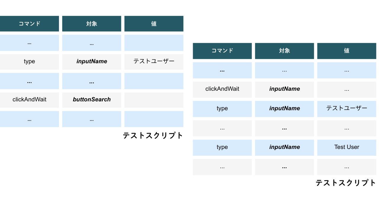Click the right テストスクリプト caption label
The height and width of the screenshot is (198, 379).
(345, 183)
